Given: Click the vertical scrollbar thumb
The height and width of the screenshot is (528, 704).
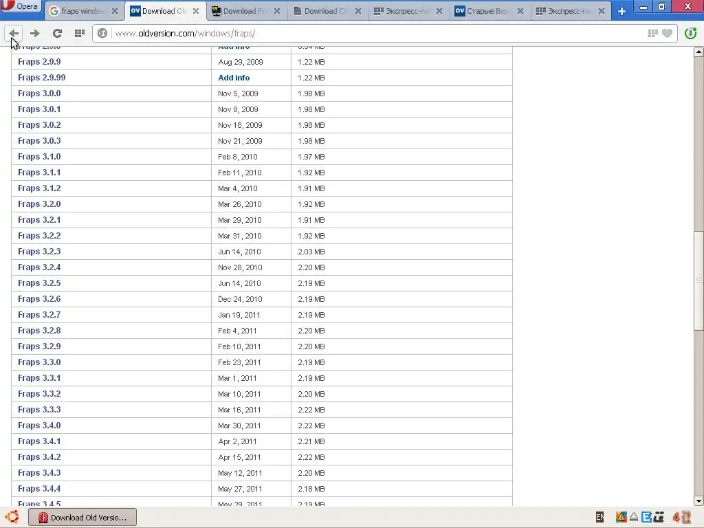Looking at the screenshot, I should pyautogui.click(x=698, y=280).
